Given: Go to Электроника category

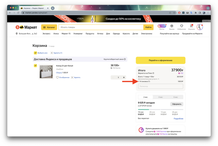Looking at the screenshot, I should click(x=146, y=33).
